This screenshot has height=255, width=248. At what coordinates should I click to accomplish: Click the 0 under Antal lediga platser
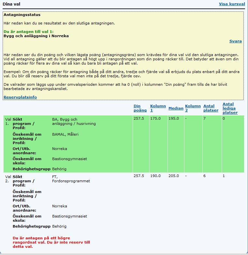pos(224,118)
